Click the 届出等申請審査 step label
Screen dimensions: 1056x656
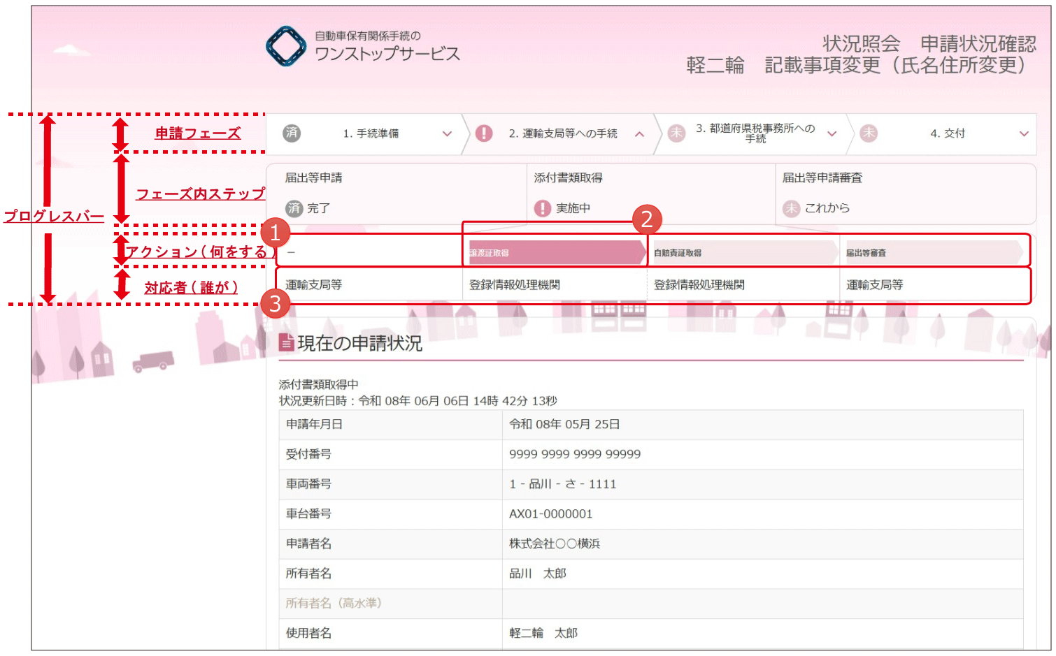click(x=822, y=178)
